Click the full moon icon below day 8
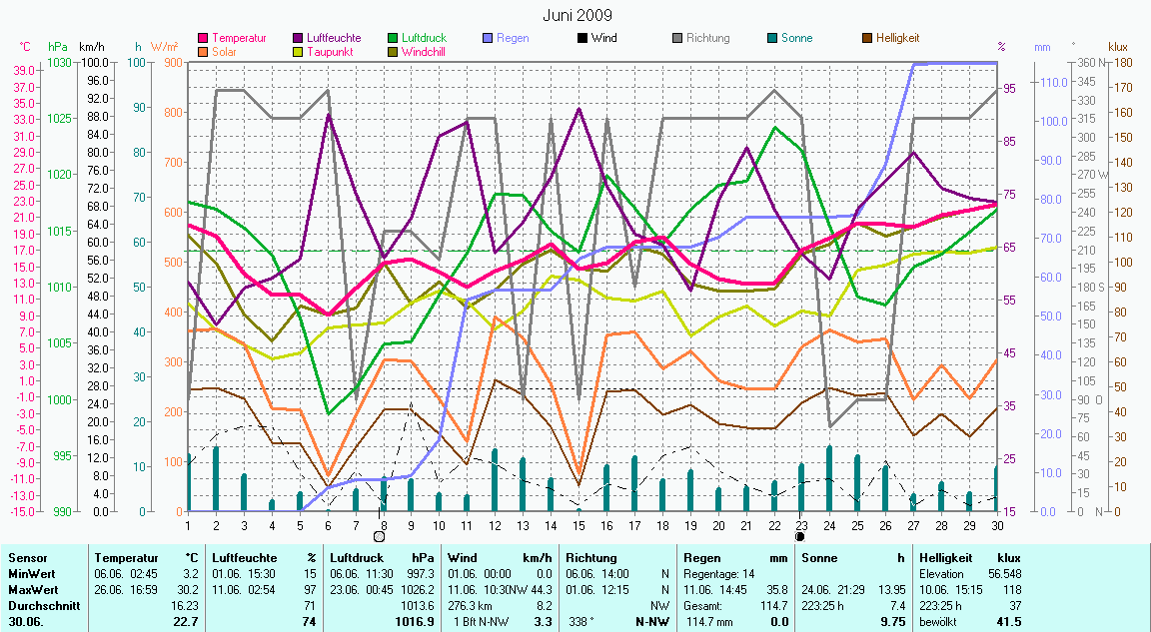Image resolution: width=1151 pixels, height=632 pixels. pos(379,537)
